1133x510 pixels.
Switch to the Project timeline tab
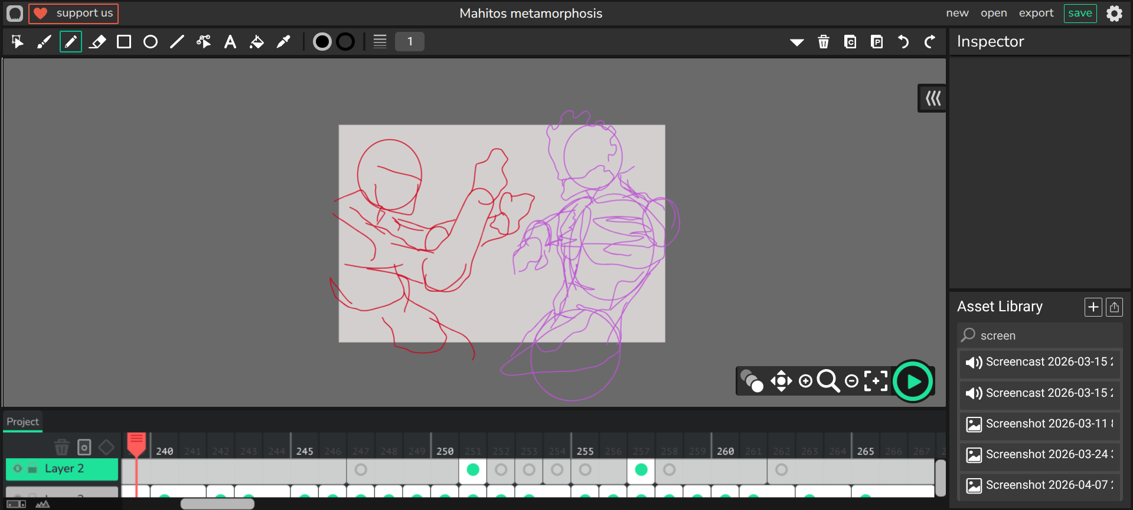(x=22, y=422)
